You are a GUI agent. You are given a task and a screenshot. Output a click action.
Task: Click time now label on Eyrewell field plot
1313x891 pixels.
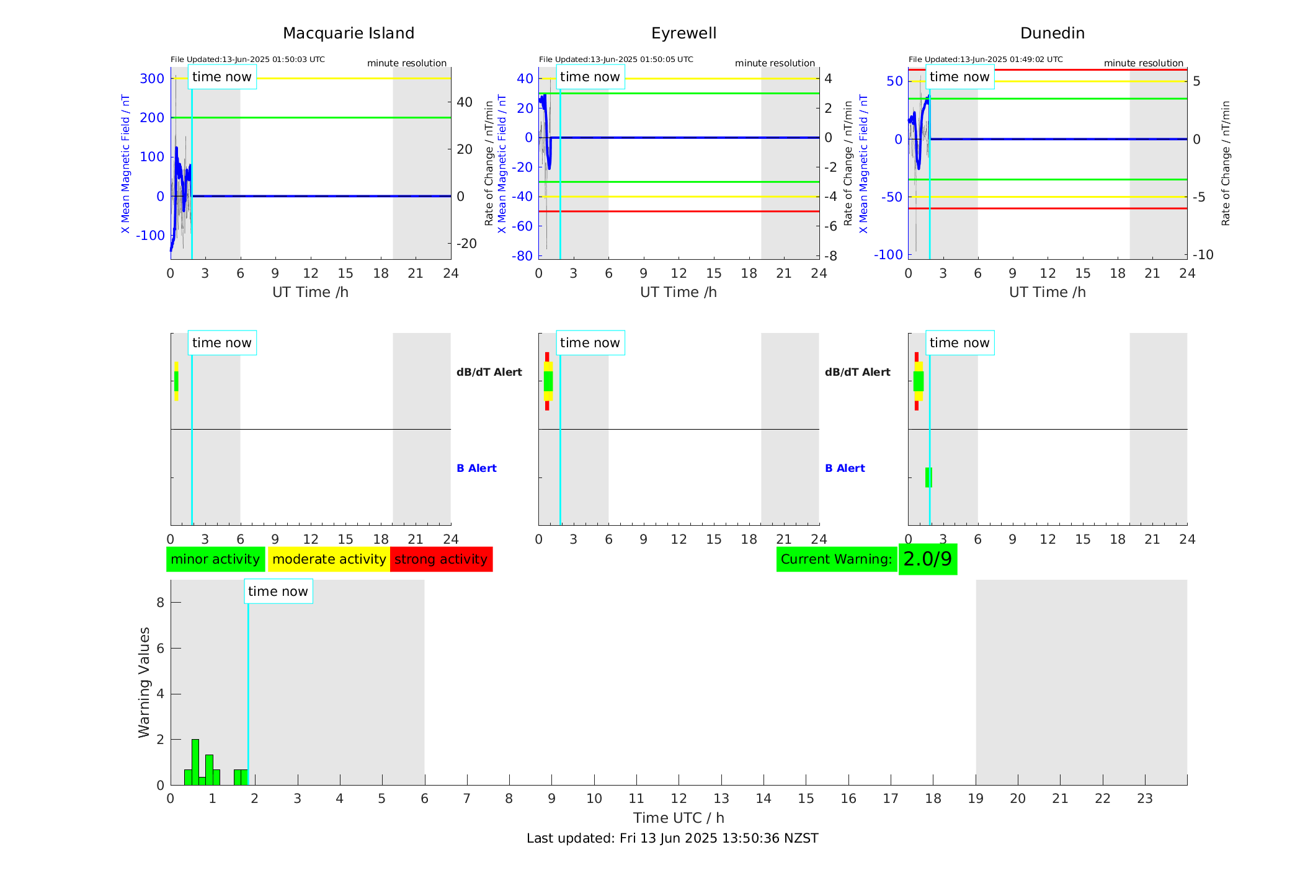(590, 77)
